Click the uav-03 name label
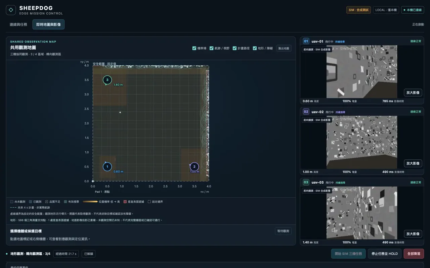 pos(317,183)
